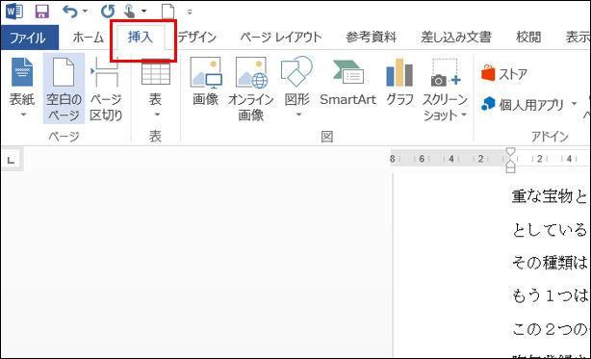The image size is (591, 359).
Task: Insert a 空白のページ (blank page)
Action: click(x=64, y=89)
